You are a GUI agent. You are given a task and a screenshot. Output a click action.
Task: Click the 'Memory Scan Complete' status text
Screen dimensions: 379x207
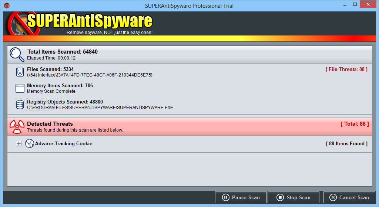pyautogui.click(x=51, y=91)
